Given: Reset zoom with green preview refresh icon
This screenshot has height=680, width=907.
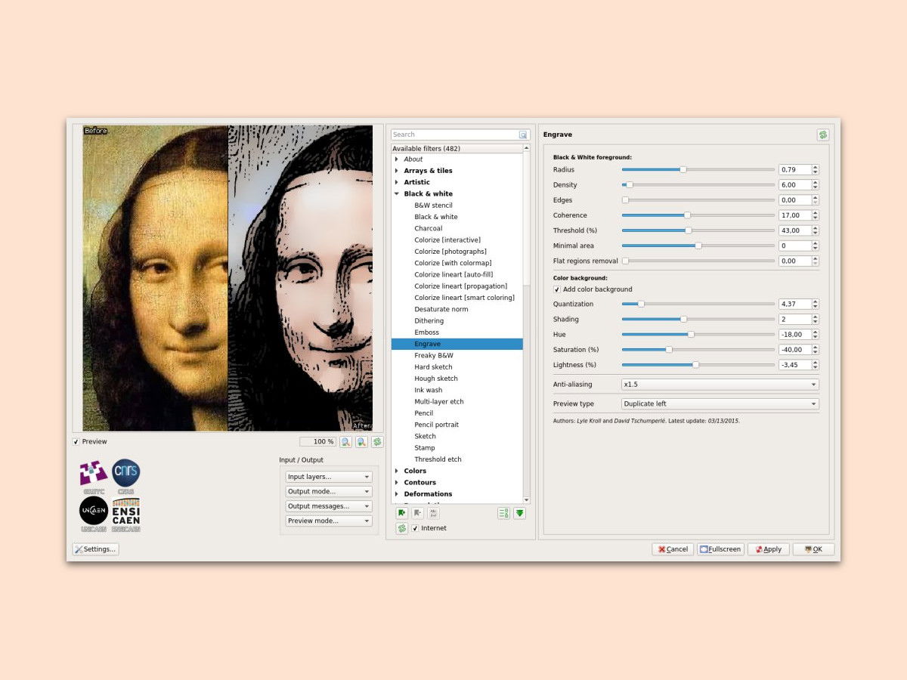Looking at the screenshot, I should 377,442.
